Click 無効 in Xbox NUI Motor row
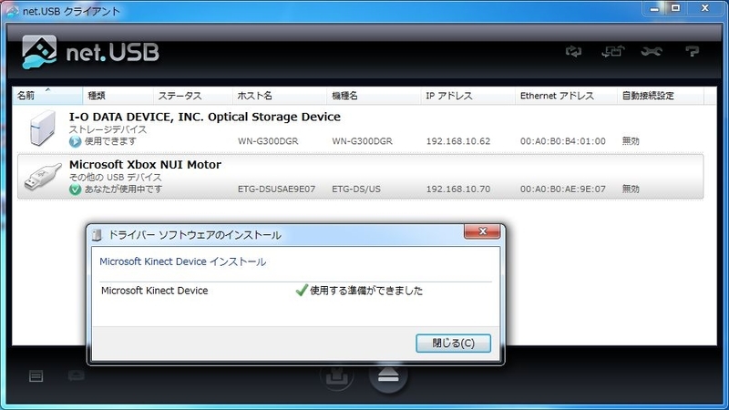 pyautogui.click(x=631, y=190)
